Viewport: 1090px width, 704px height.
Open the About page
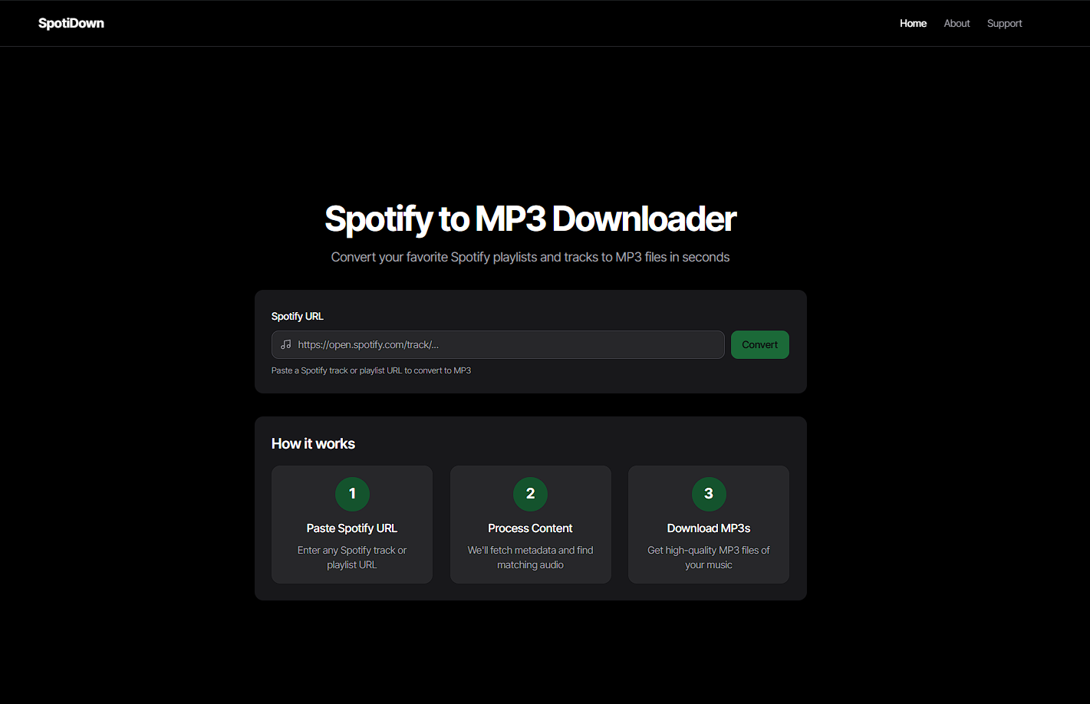(x=957, y=23)
